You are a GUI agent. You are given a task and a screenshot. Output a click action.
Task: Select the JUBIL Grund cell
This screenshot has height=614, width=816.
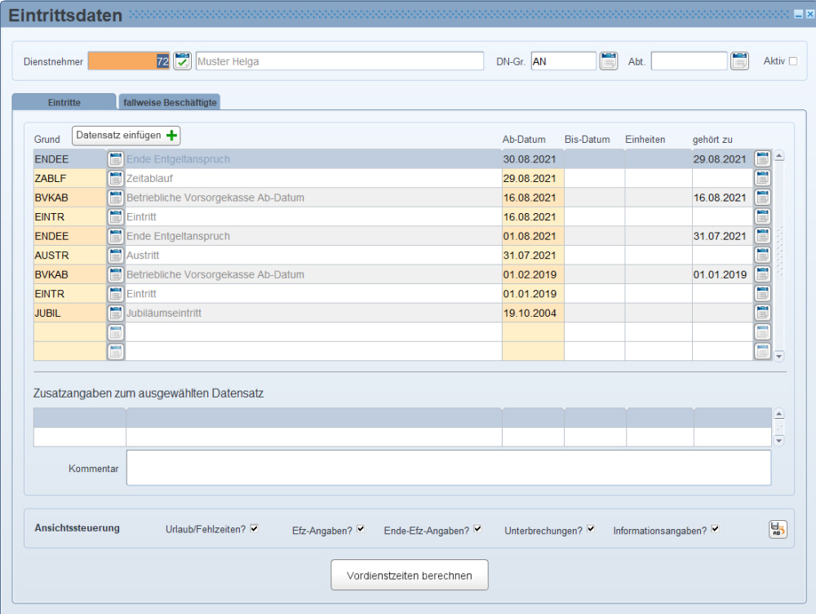tap(69, 313)
